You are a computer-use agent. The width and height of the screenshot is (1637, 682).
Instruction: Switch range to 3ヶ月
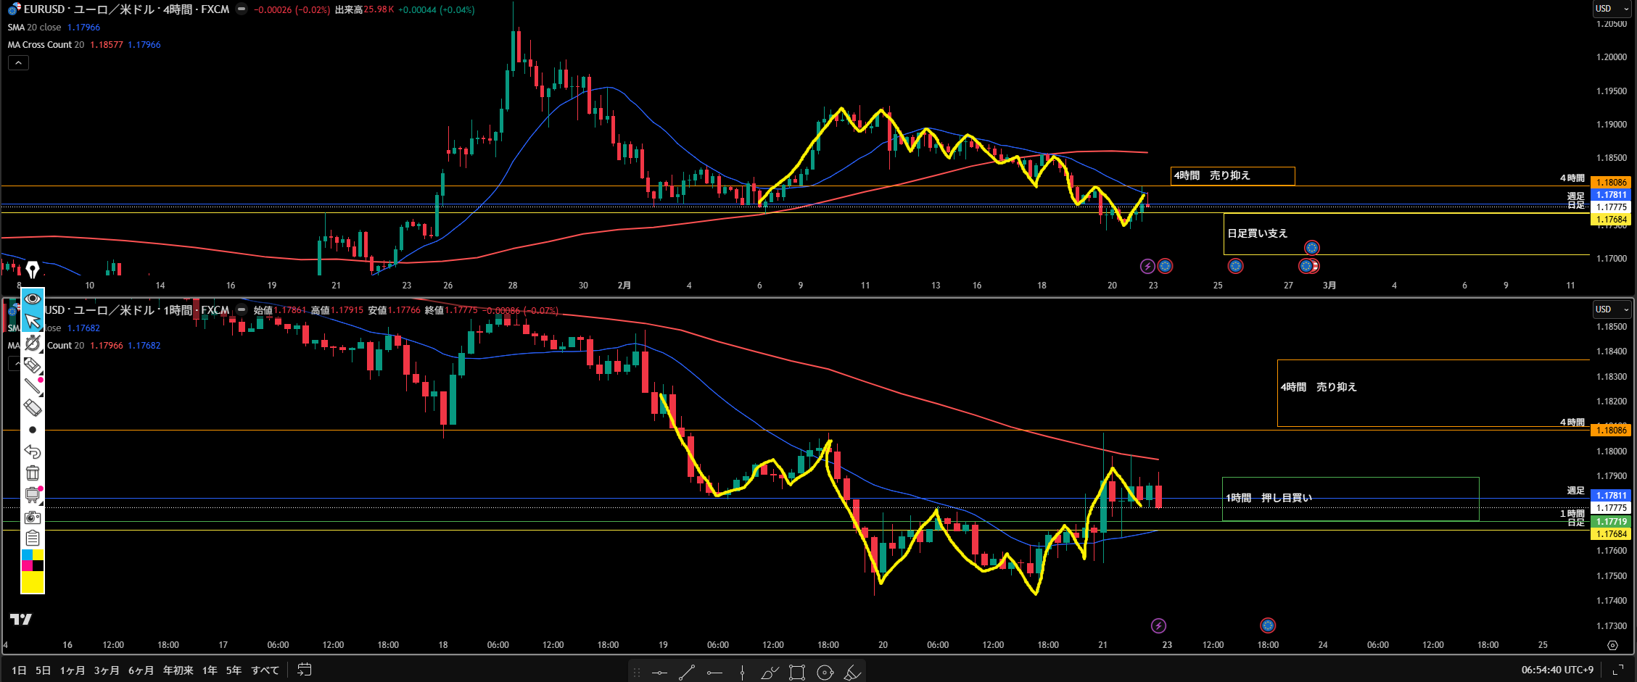pyautogui.click(x=107, y=670)
